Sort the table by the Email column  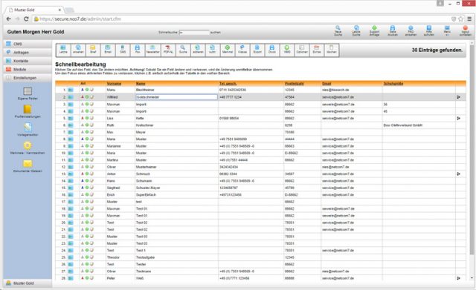click(327, 84)
